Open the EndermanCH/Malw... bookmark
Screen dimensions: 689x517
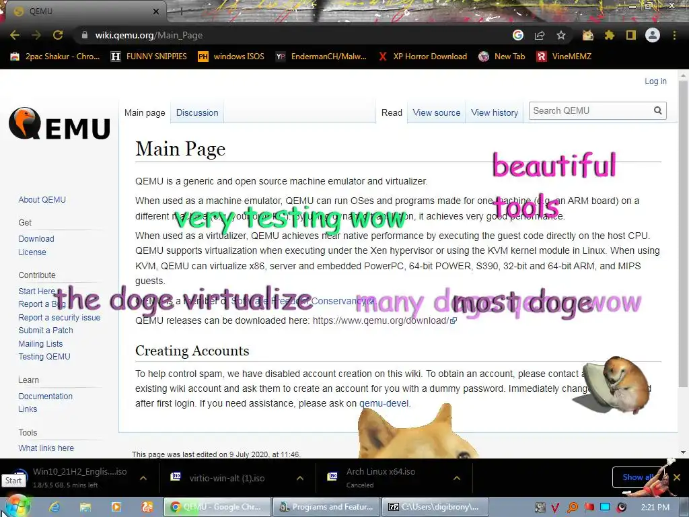[x=321, y=57]
